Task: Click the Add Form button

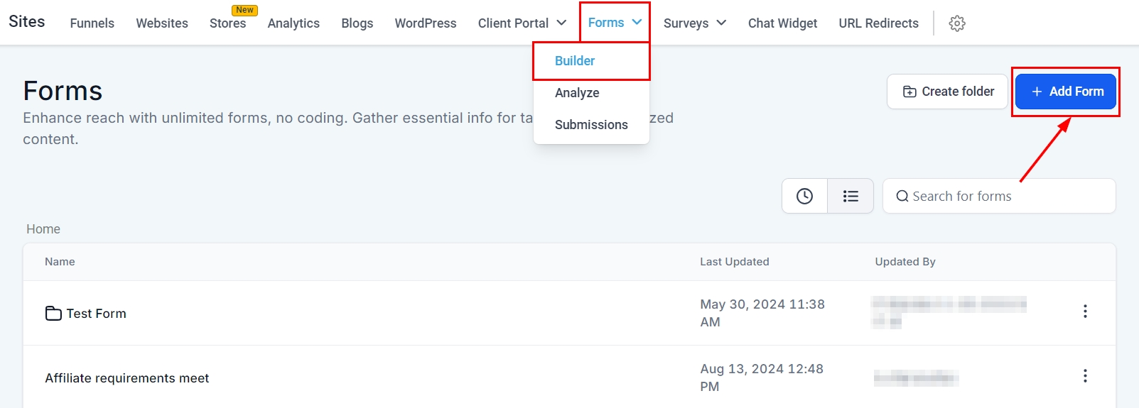Action: point(1066,92)
